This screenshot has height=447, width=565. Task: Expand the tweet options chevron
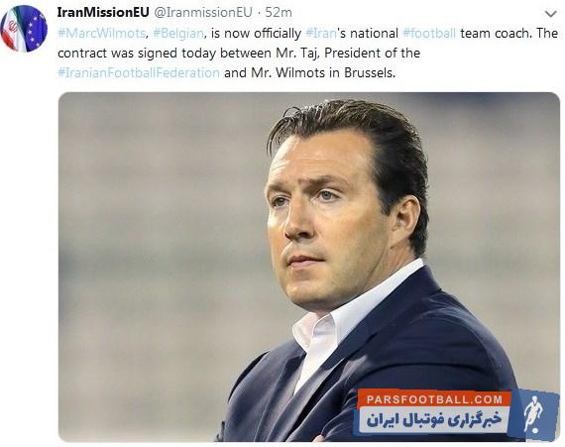[550, 15]
